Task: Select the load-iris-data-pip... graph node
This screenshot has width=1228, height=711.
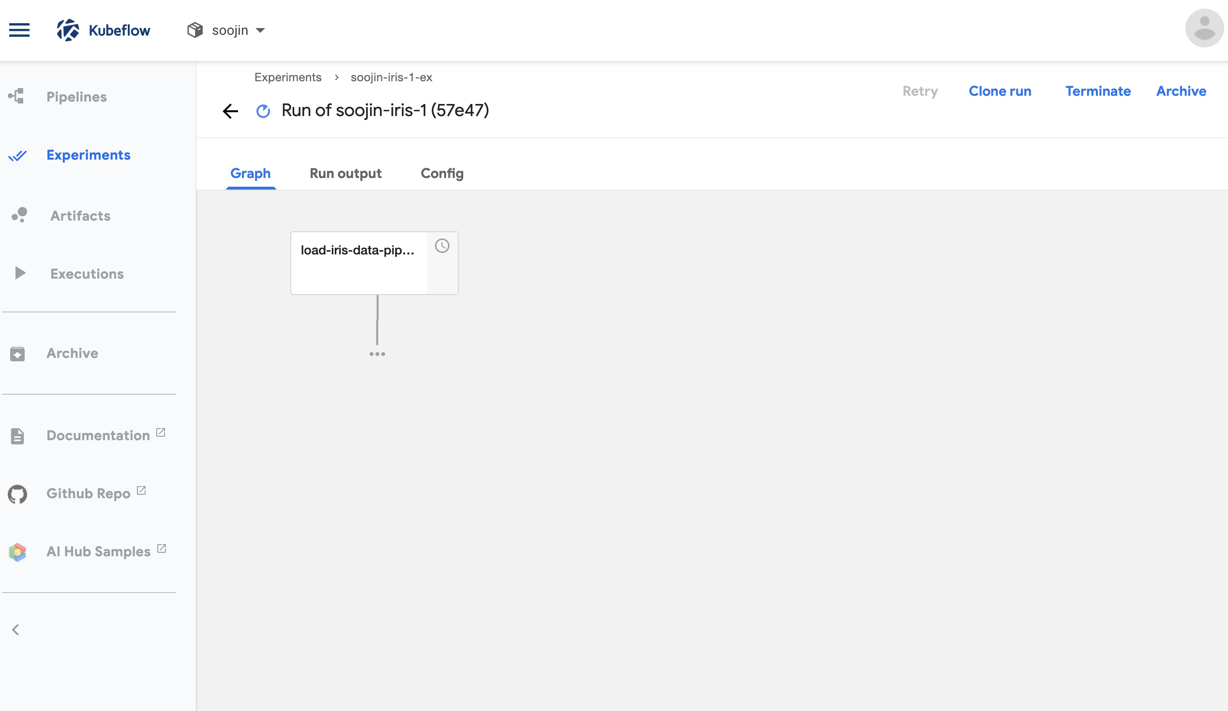Action: pyautogui.click(x=358, y=263)
